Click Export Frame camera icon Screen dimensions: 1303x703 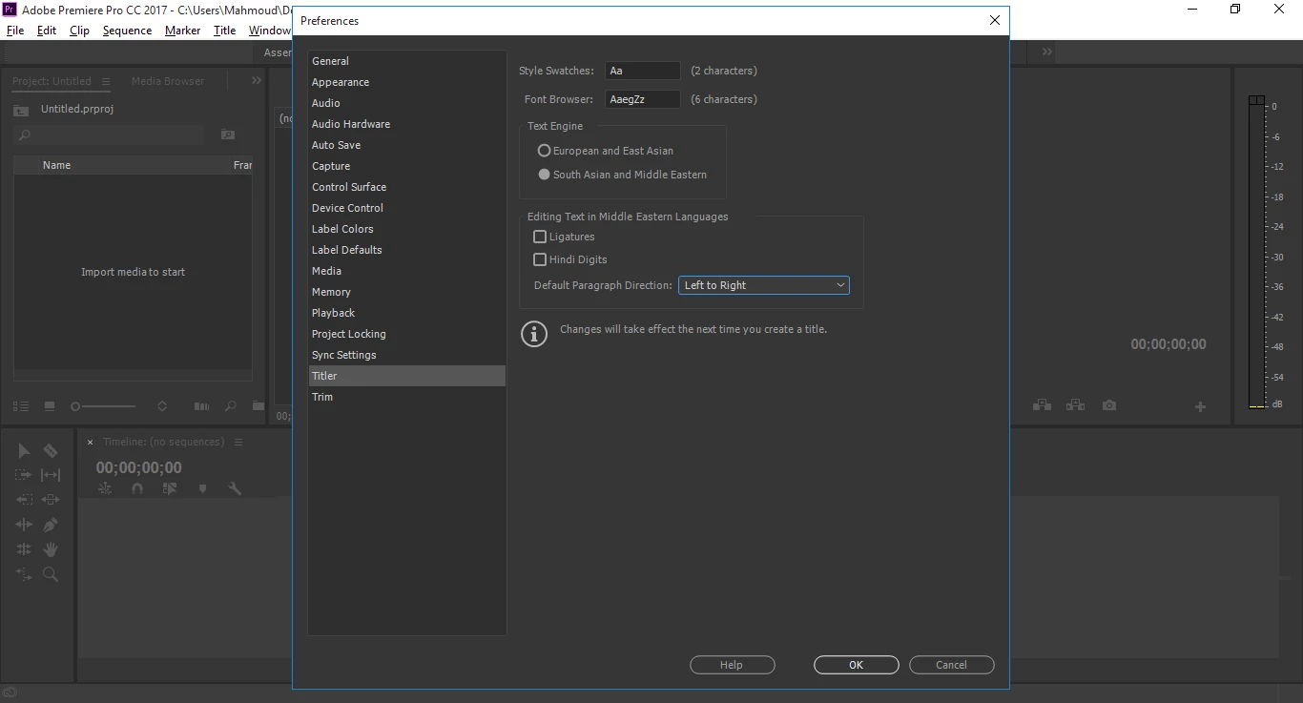[x=1108, y=405]
